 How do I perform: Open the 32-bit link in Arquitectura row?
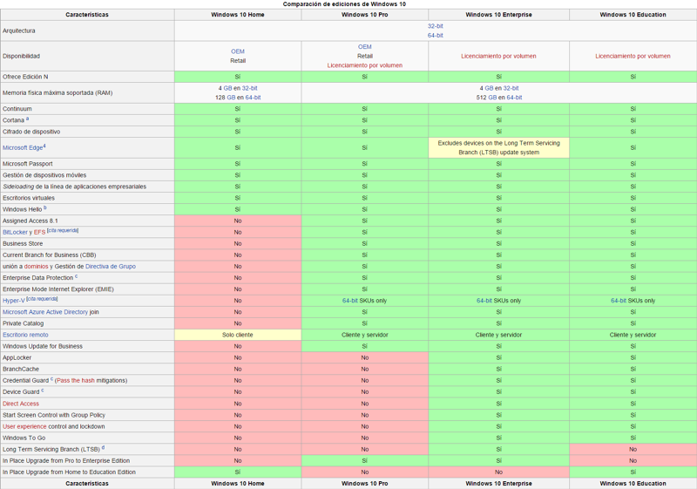click(x=435, y=26)
